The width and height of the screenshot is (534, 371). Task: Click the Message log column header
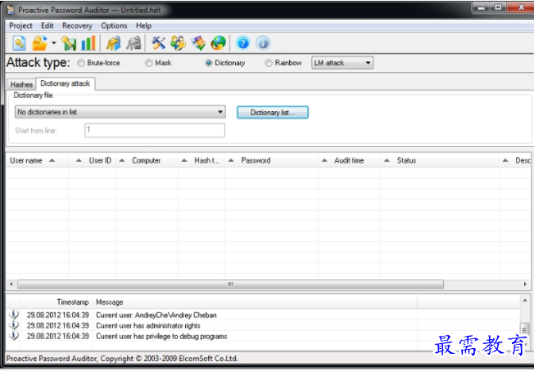click(255, 302)
